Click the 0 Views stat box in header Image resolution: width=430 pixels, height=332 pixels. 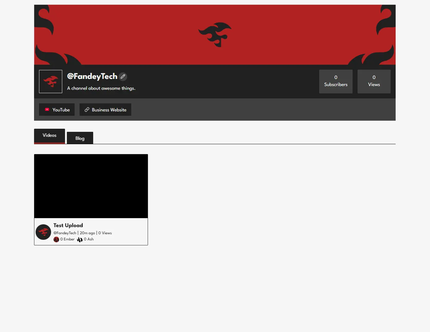[374, 81]
